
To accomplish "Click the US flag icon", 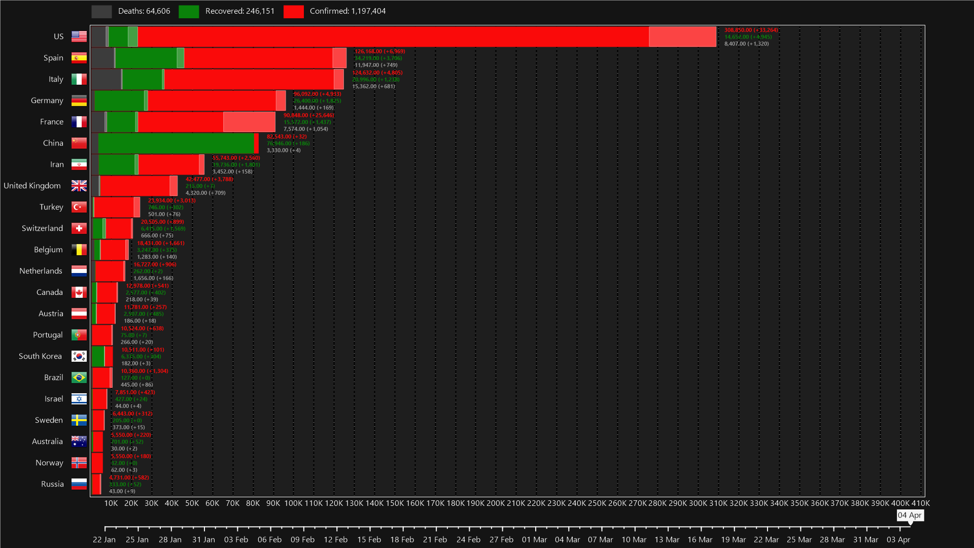I will (x=79, y=37).
